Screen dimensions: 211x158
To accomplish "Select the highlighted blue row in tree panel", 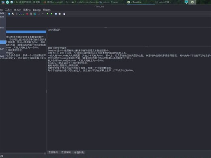I will tap(26, 32).
